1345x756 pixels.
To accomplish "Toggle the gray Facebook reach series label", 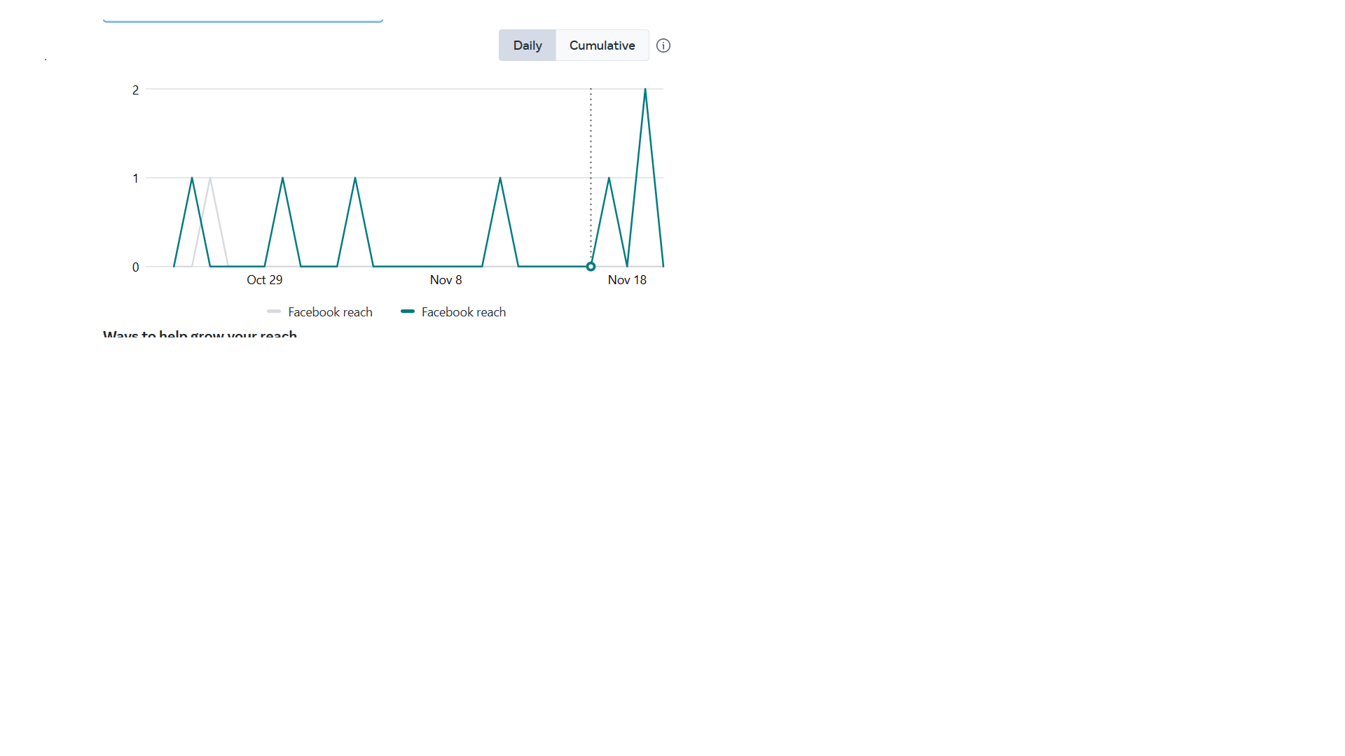I will 330,312.
